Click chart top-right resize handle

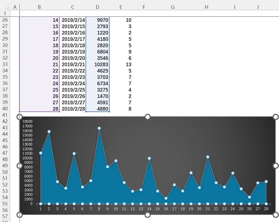pos(275,117)
